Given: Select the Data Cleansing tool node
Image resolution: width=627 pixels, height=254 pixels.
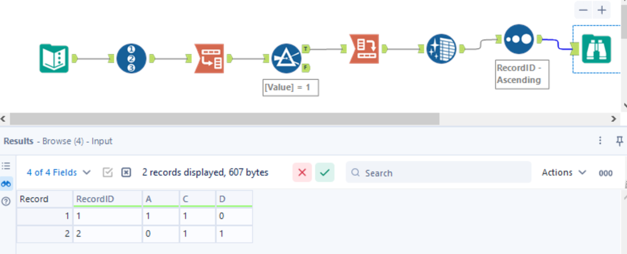Looking at the screenshot, I should point(441,49).
